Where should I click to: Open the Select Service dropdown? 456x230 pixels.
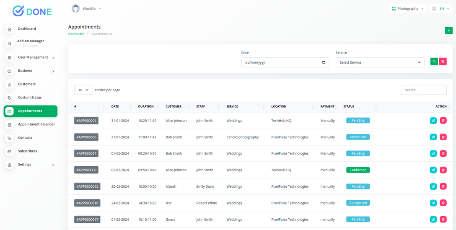point(380,62)
